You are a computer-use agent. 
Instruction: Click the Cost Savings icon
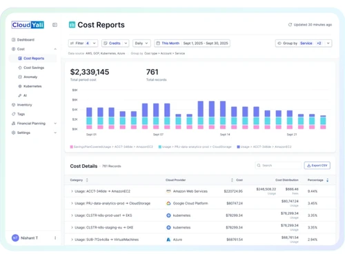[20, 68]
